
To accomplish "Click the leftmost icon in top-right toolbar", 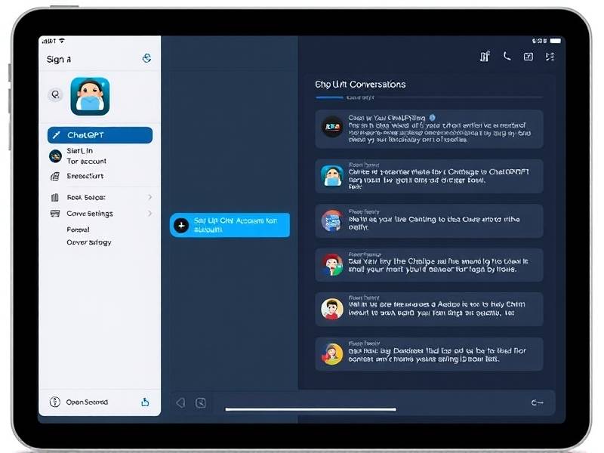I will [485, 57].
